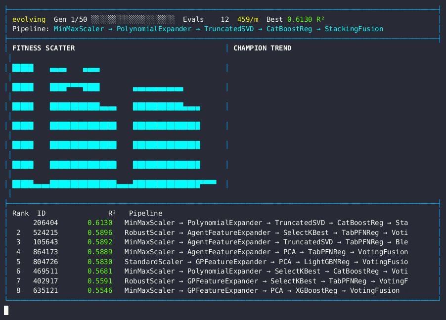The image size is (446, 320).
Task: Select PolynomialExpander in the header pipeline
Action: pos(154,29)
